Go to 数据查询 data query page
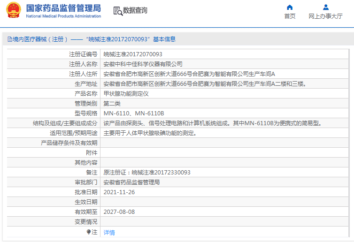 (135, 10)
